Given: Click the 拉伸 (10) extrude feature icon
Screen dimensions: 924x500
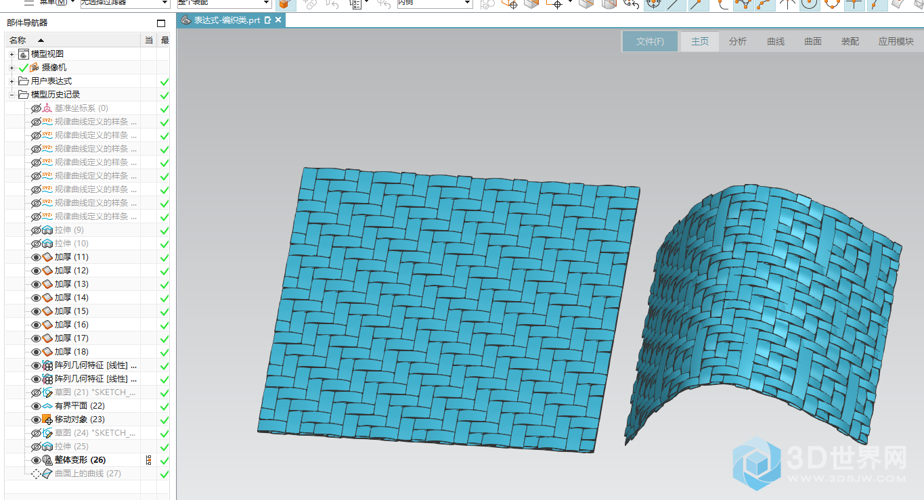Looking at the screenshot, I should point(47,244).
